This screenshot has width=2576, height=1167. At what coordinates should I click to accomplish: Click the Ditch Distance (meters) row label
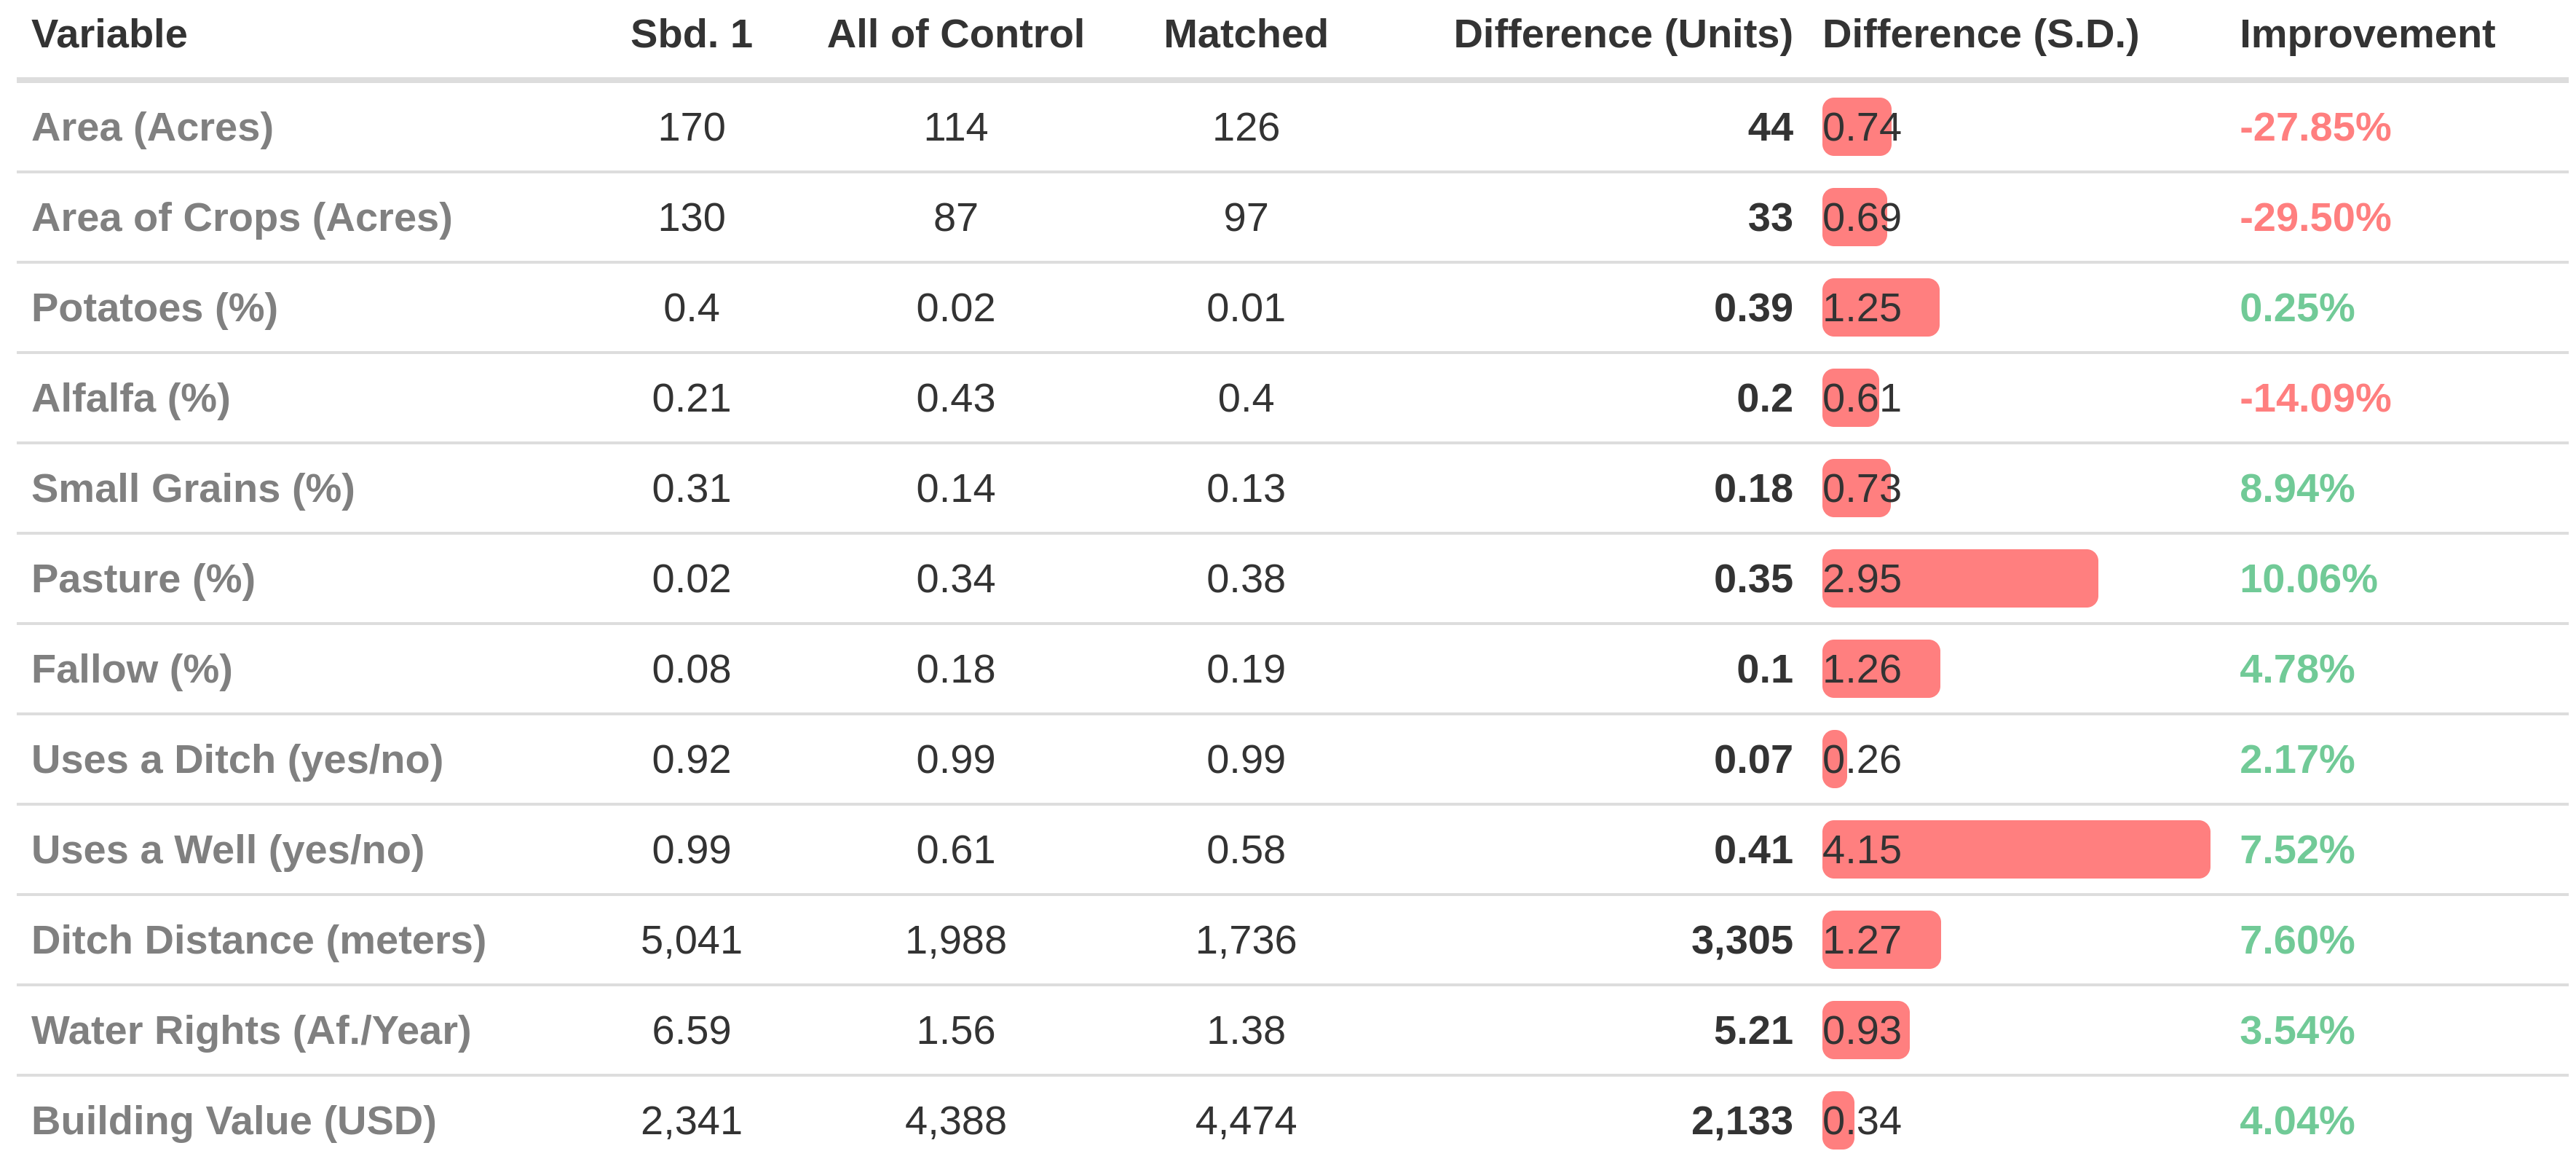(x=258, y=940)
